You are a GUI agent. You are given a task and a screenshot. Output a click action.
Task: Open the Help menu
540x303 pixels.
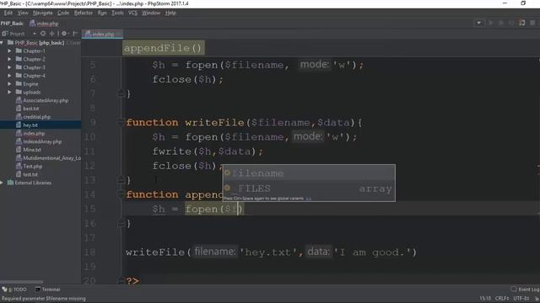pyautogui.click(x=170, y=13)
